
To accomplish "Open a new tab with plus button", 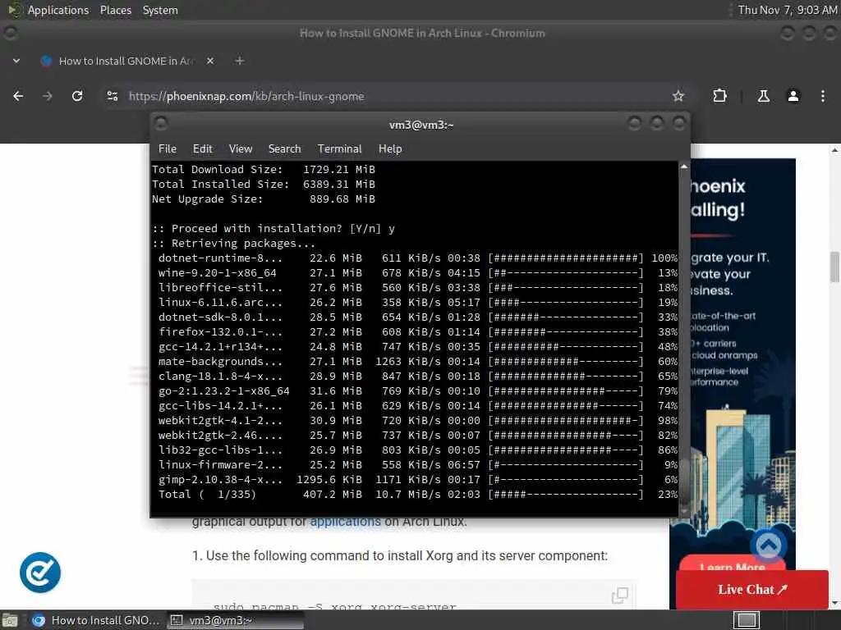I will [240, 61].
